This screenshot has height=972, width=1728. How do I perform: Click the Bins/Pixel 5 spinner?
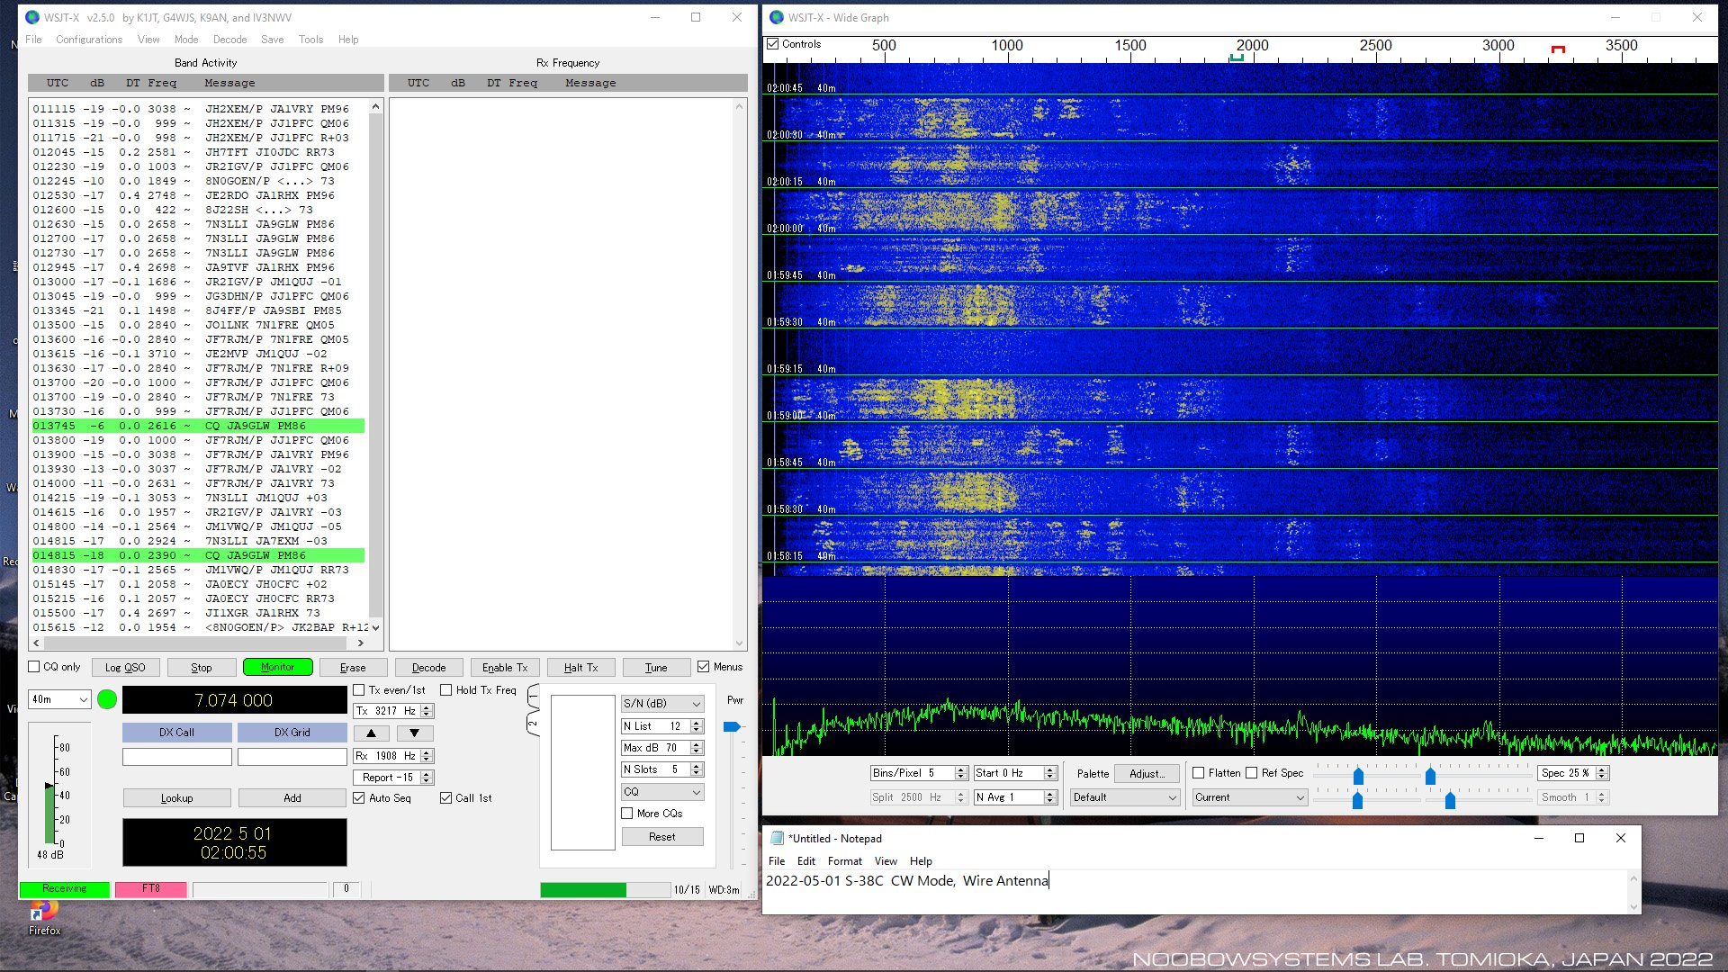[x=919, y=773]
